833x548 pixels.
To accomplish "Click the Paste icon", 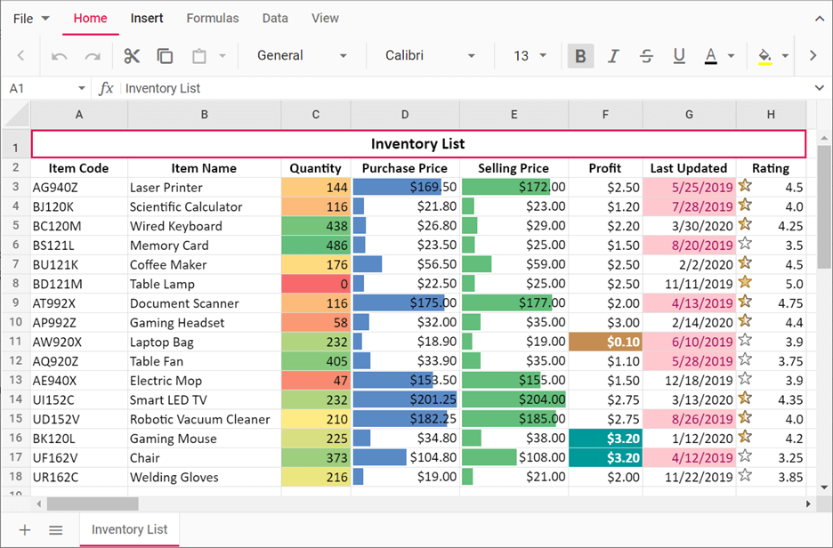I will [x=198, y=55].
